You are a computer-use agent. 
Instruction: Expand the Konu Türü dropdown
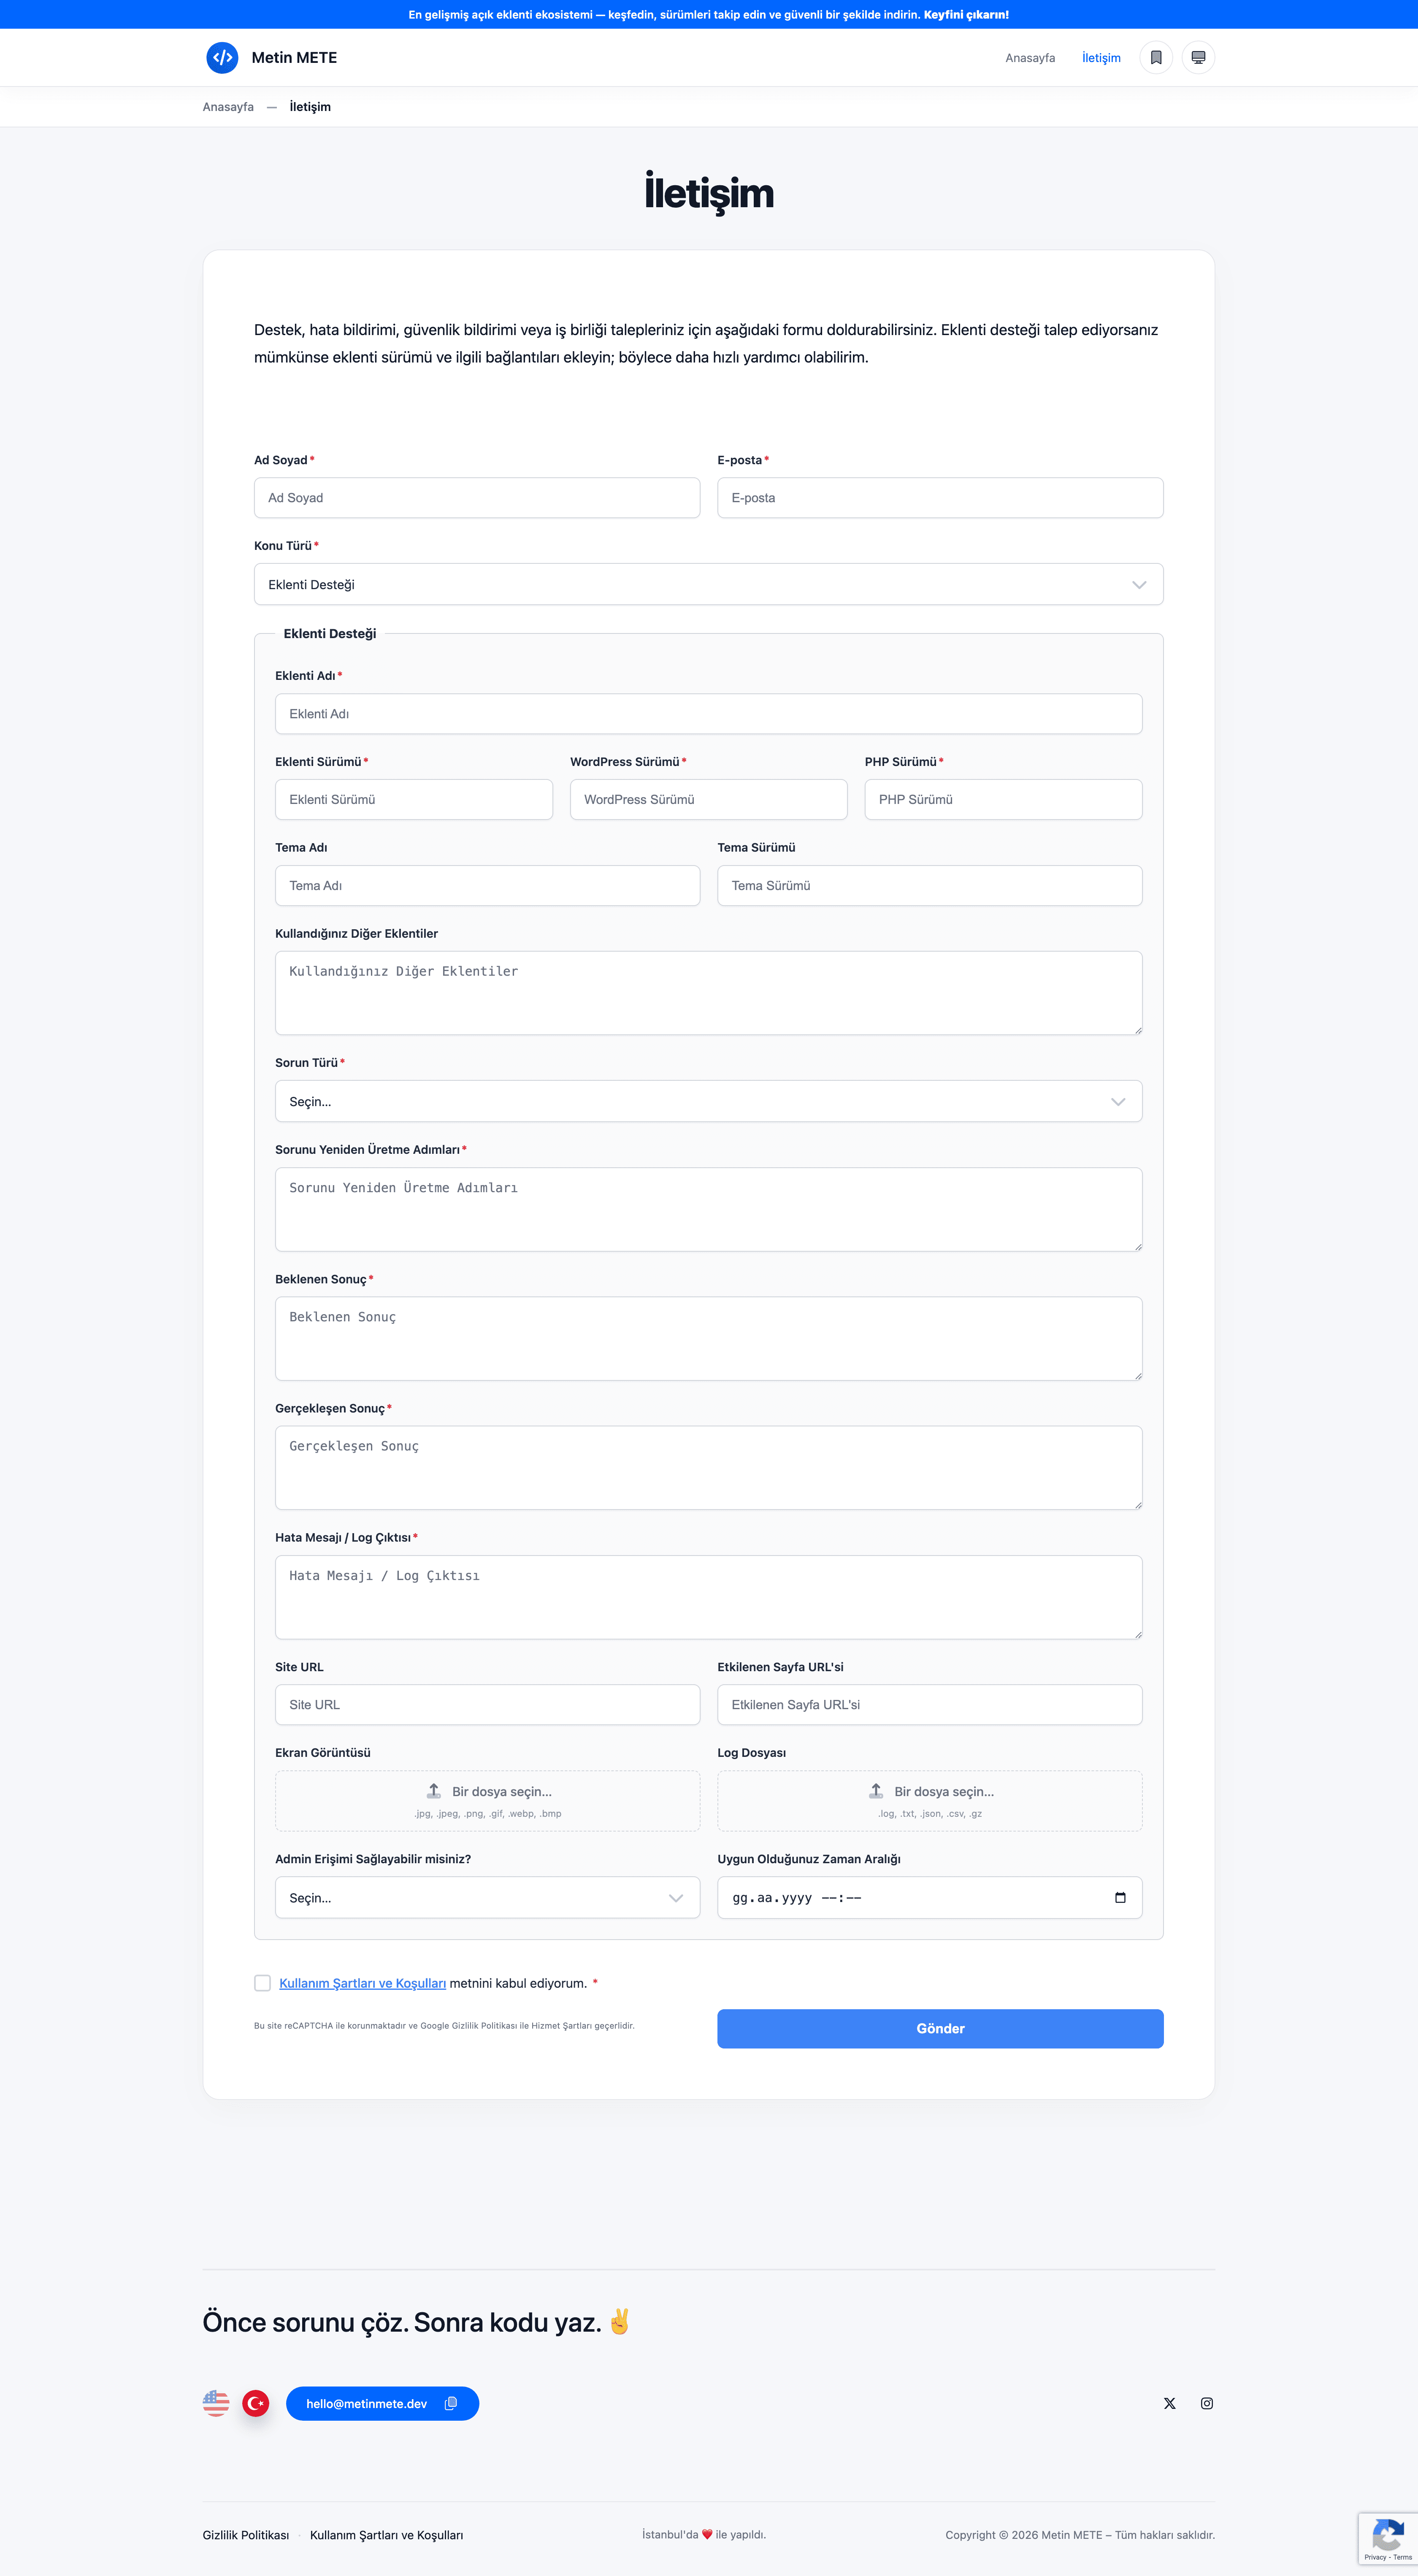click(x=708, y=585)
